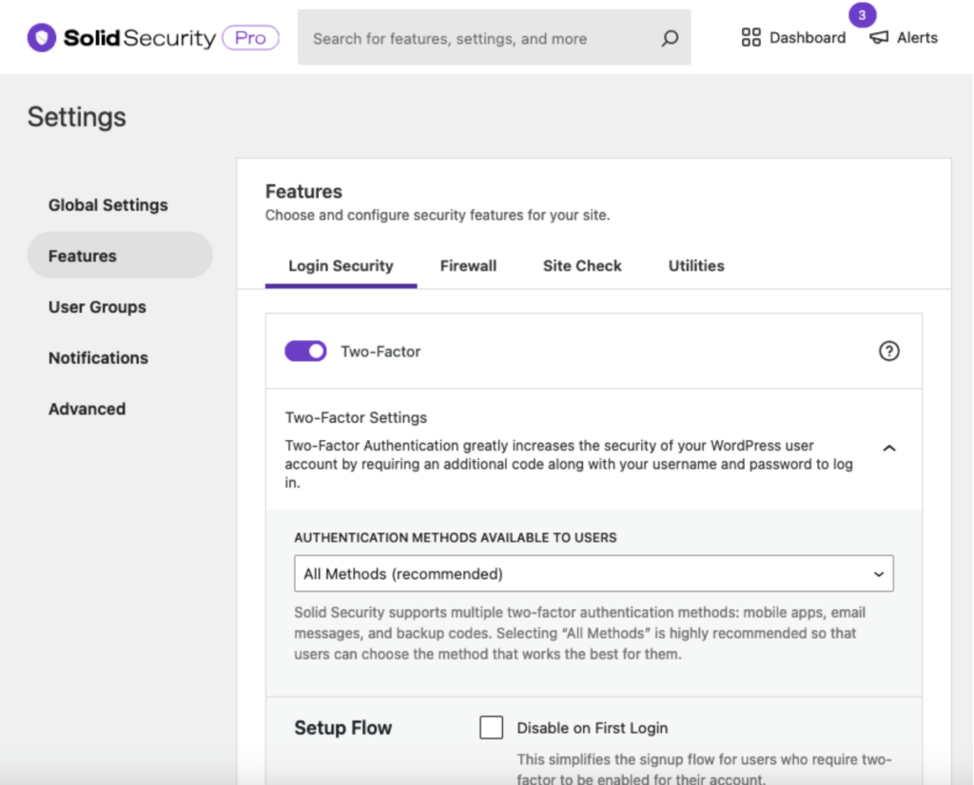Click the Solid Security shield logo
Image resolution: width=974 pixels, height=785 pixels.
click(x=42, y=38)
